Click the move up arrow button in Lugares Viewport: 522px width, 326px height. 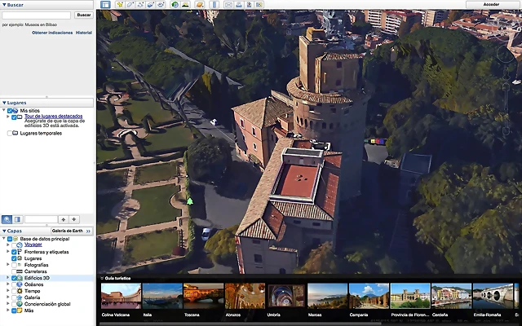point(64,219)
